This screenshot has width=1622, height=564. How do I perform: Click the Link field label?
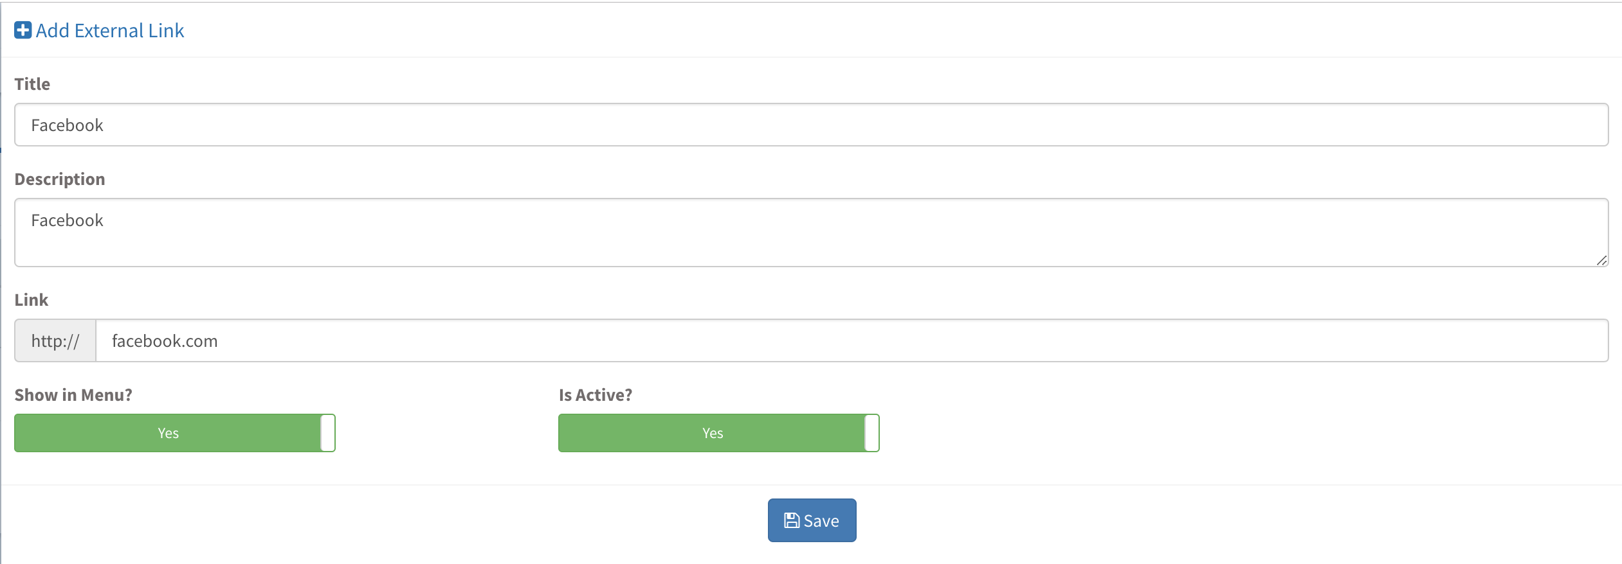coord(32,300)
